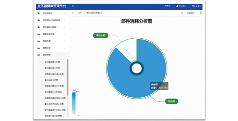Click the power icon to log out
238x121 pixels.
coord(193,6)
